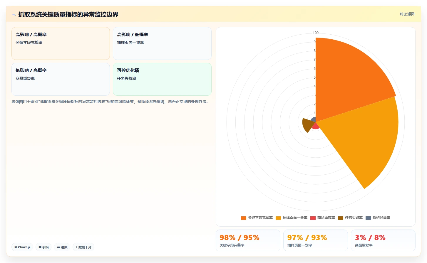Click the red 商品重复率 chart segment
Image resolution: width=427 pixels, height=263 pixels.
pos(316,126)
